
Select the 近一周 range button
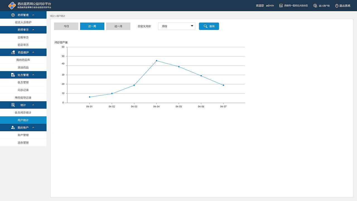pos(92,26)
